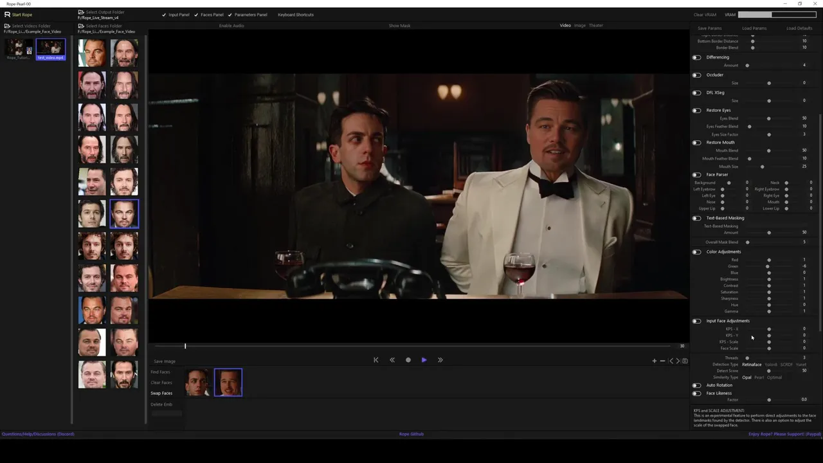This screenshot has height=463, width=823.
Task: Toggle the Faces Panel checkbox
Action: 196,15
